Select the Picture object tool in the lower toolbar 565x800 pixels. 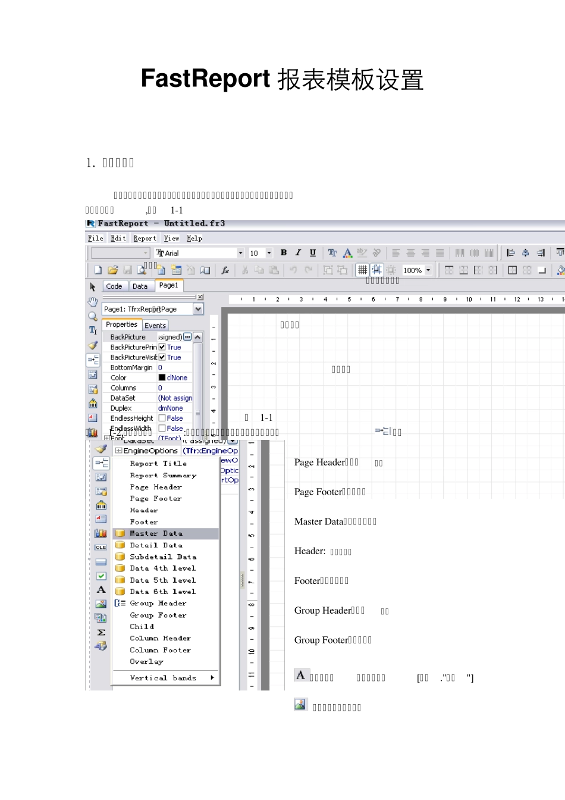pyautogui.click(x=101, y=604)
